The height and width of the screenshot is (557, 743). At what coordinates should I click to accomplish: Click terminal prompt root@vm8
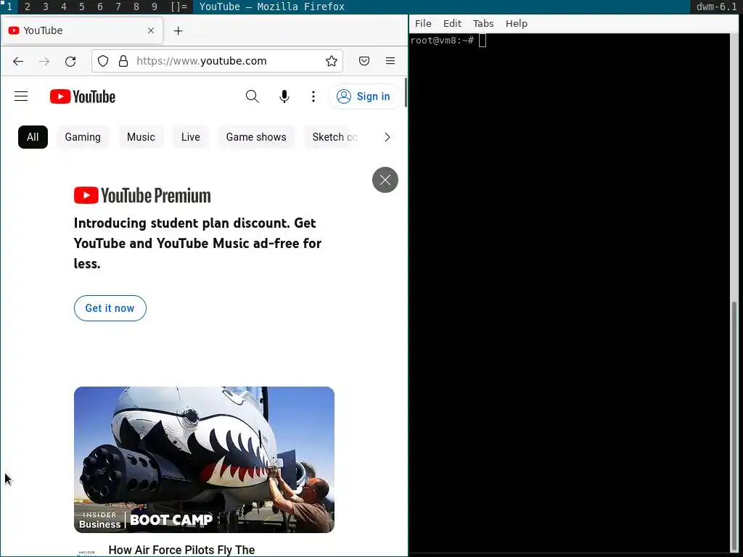click(442, 41)
